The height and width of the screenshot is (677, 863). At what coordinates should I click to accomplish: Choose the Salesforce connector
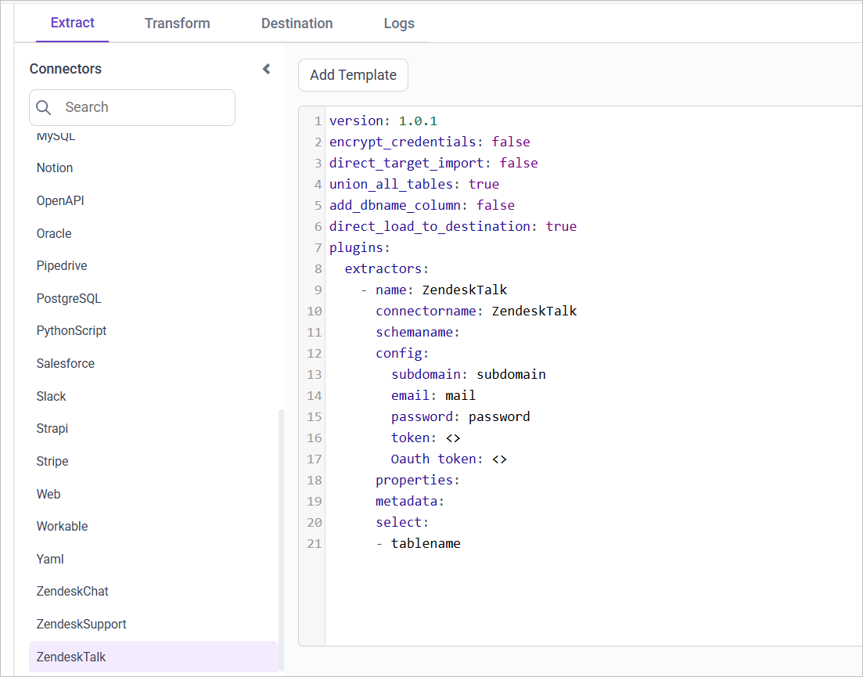tap(66, 363)
